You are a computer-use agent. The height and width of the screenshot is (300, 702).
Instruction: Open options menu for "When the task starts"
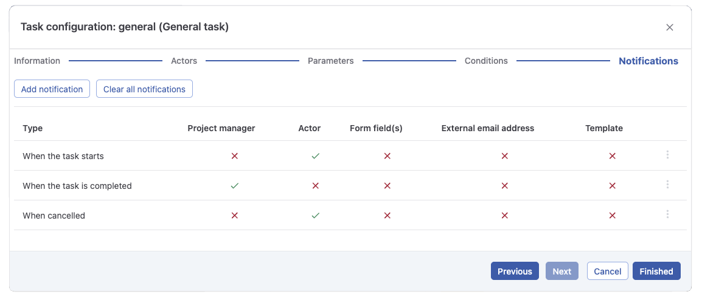[667, 155]
